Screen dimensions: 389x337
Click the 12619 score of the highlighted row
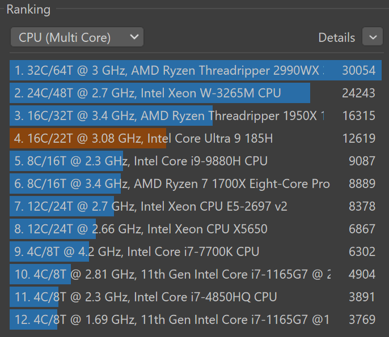(358, 138)
